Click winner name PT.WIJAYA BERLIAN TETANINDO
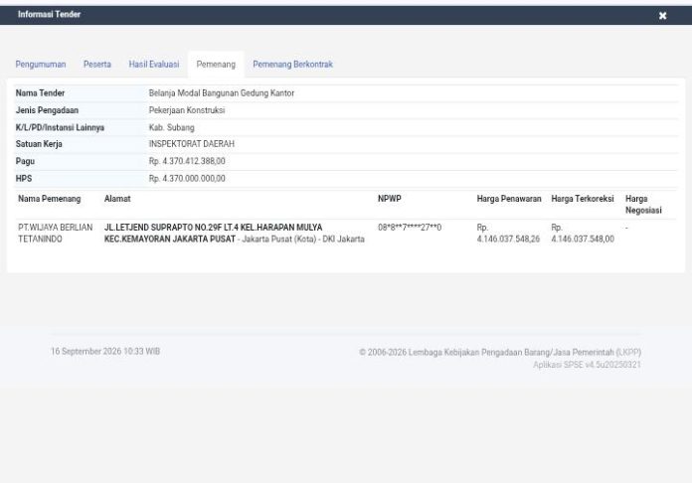Image resolution: width=692 pixels, height=483 pixels. pyautogui.click(x=55, y=233)
